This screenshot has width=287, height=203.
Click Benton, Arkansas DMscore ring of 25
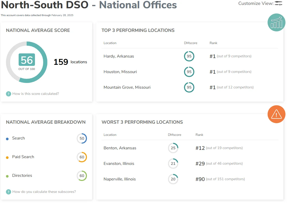click(x=173, y=148)
